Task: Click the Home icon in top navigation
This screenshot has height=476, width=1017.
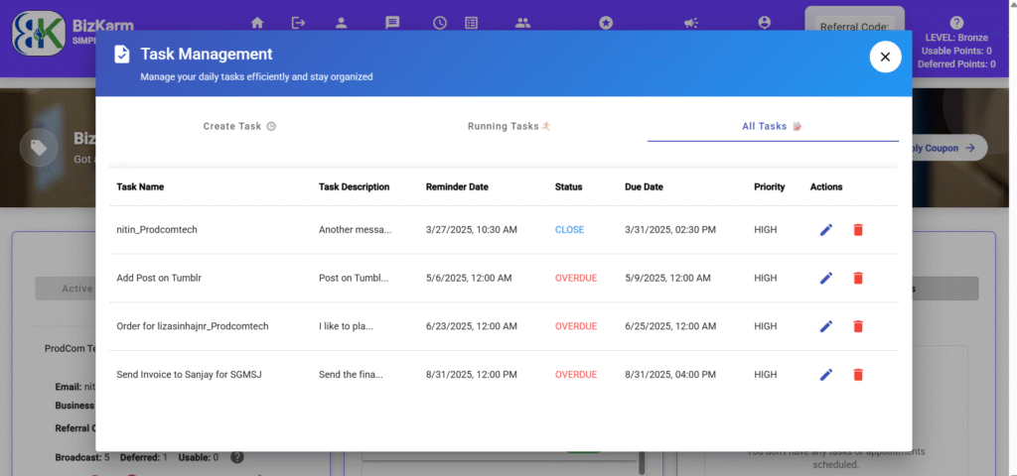Action: click(257, 23)
